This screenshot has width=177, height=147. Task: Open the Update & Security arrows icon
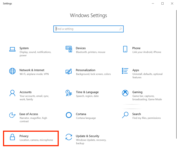pos(69,137)
